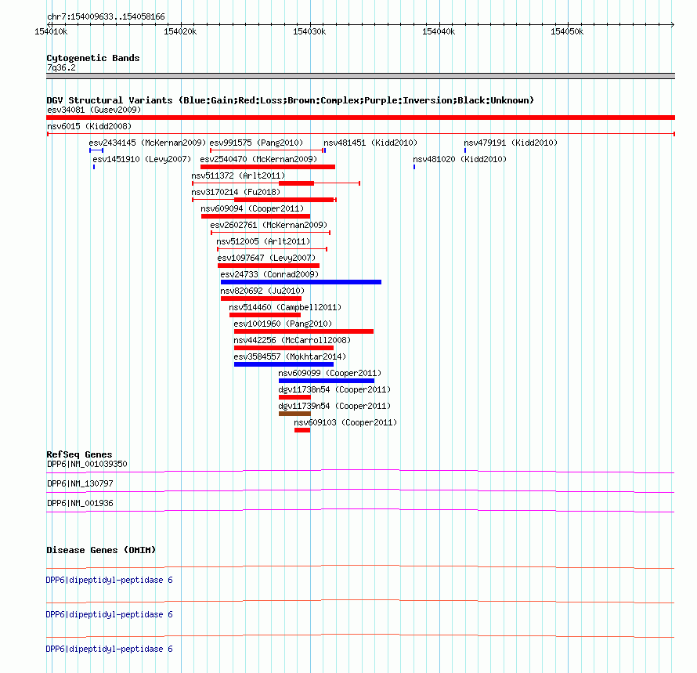Click the blue esv3584557 gain bar
This screenshot has height=673, width=697.
point(283,364)
